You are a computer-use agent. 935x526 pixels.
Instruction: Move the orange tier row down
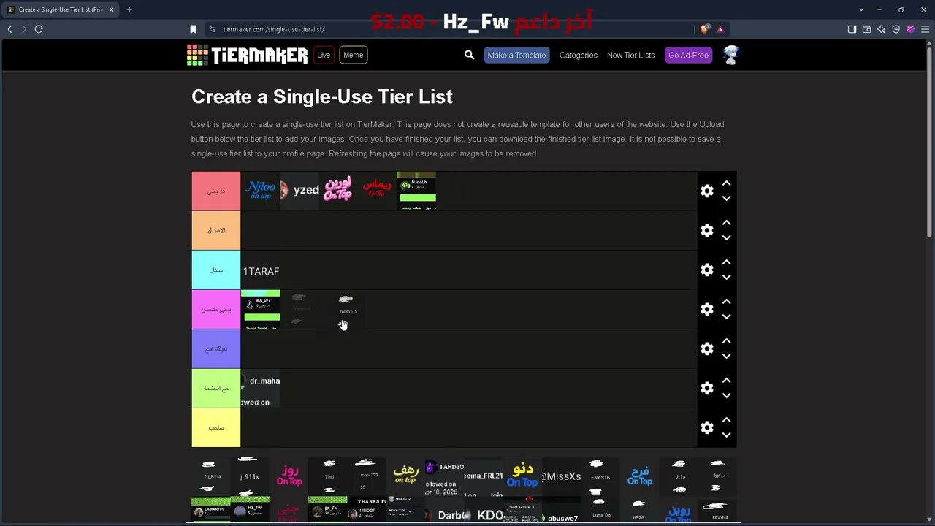click(726, 238)
